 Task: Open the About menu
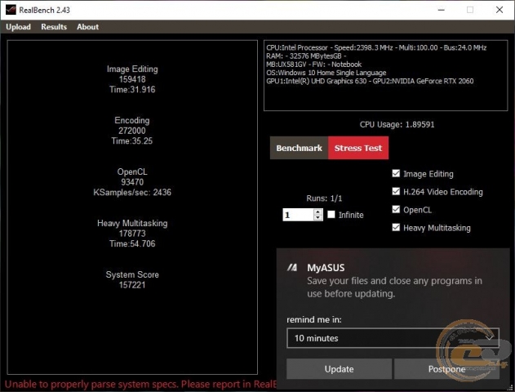[x=87, y=27]
